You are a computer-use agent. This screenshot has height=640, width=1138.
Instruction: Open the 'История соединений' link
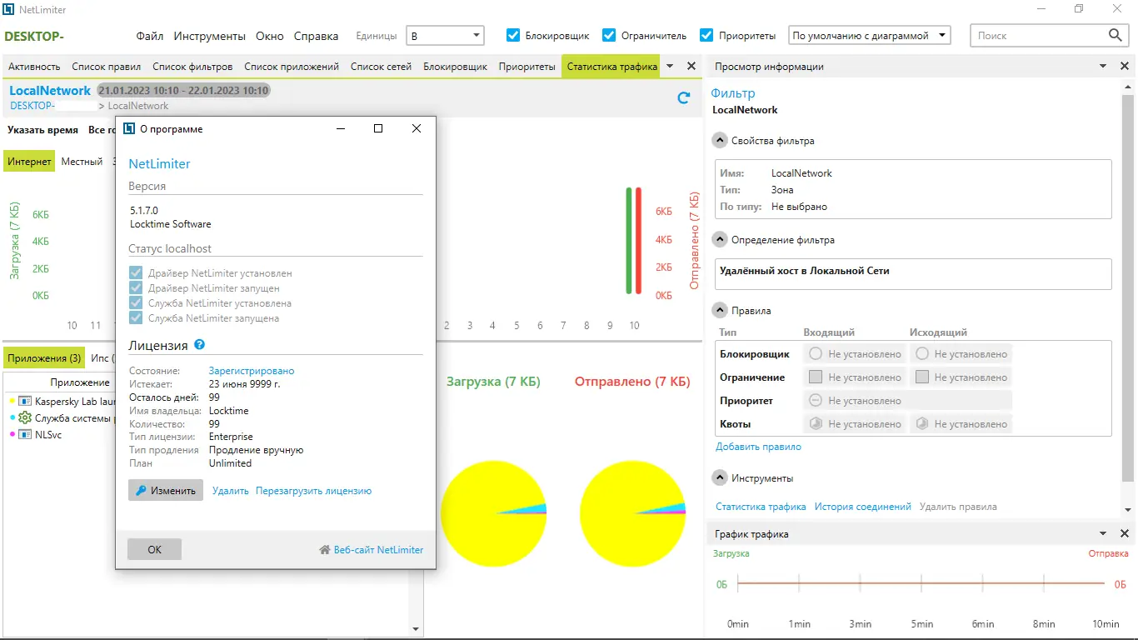[863, 507]
